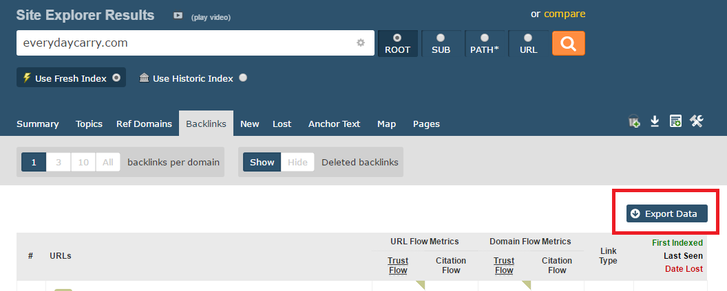This screenshot has height=291, width=727.
Task: Open the Map tab
Action: (386, 124)
